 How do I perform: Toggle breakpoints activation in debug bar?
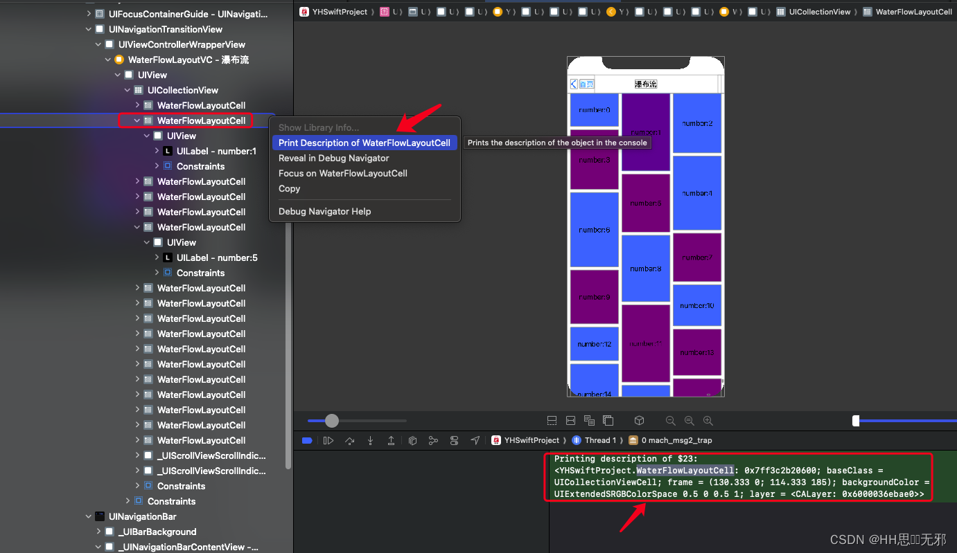click(x=307, y=440)
